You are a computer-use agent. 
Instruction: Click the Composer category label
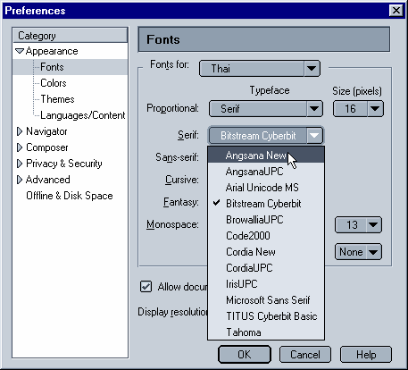(47, 147)
